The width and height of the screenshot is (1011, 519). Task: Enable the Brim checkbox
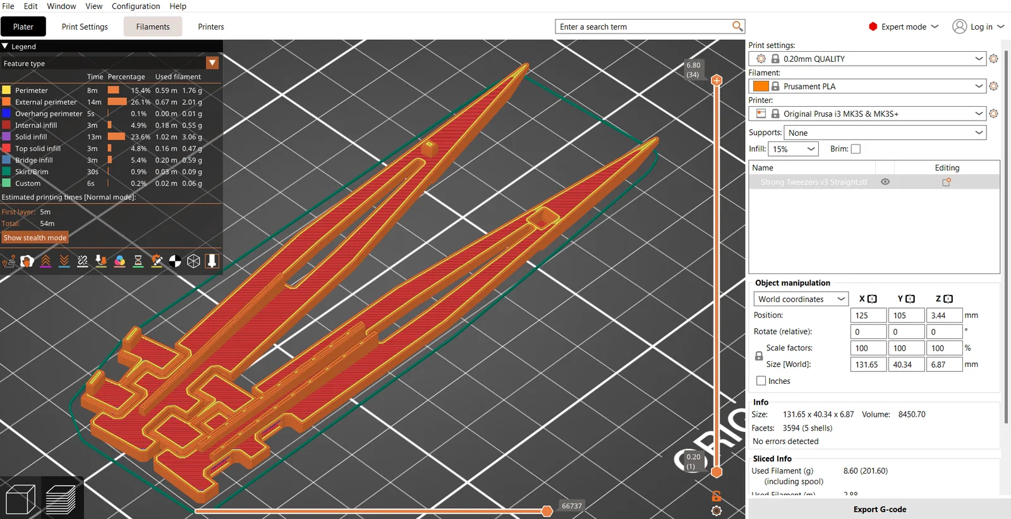click(x=856, y=149)
